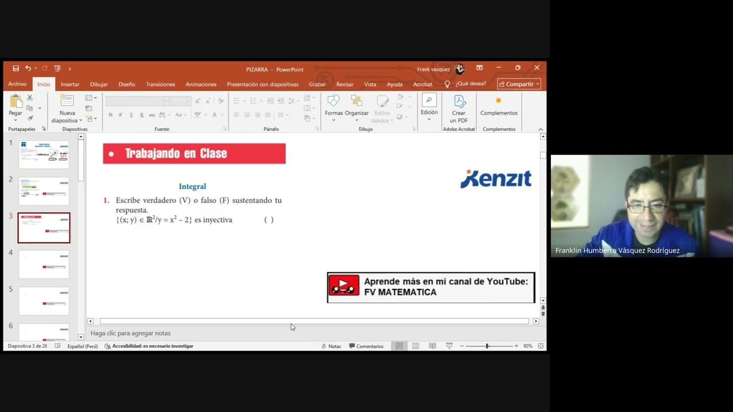Switch to the Dibujar tab
This screenshot has width=733, height=412.
98,84
